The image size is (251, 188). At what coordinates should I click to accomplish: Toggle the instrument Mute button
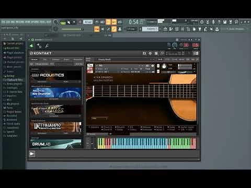tap(158, 72)
